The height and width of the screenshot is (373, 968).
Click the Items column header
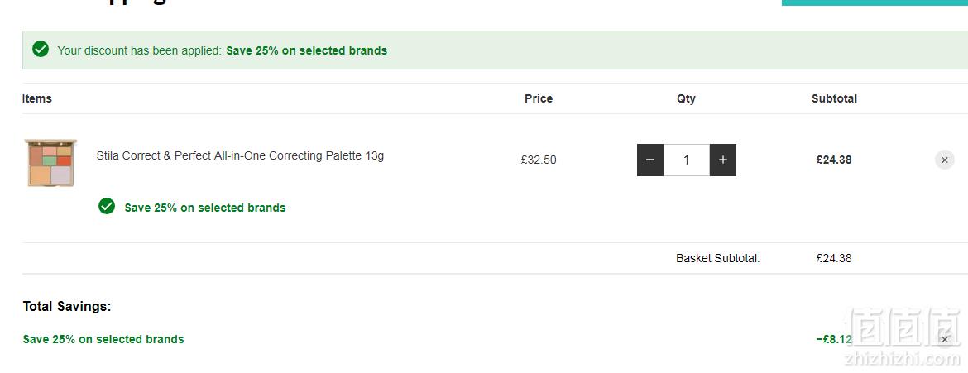tap(37, 98)
